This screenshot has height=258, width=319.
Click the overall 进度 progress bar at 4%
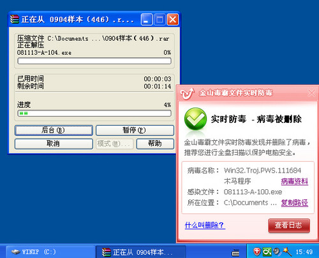(94, 113)
